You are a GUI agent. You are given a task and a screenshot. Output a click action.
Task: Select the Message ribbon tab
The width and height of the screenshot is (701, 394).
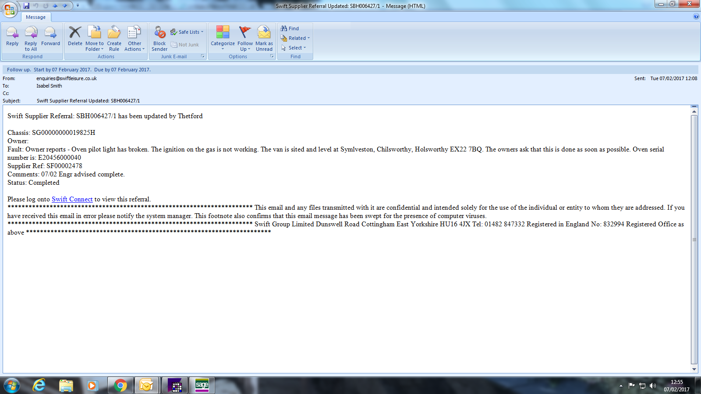click(35, 17)
